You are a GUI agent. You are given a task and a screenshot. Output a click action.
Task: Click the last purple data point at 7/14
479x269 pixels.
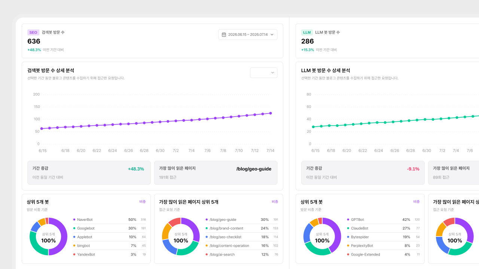pos(270,113)
